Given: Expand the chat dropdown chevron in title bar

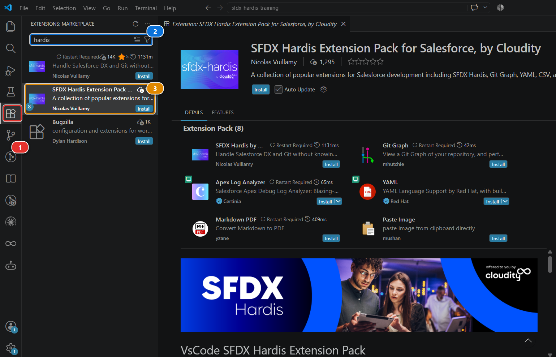Looking at the screenshot, I should [x=486, y=8].
